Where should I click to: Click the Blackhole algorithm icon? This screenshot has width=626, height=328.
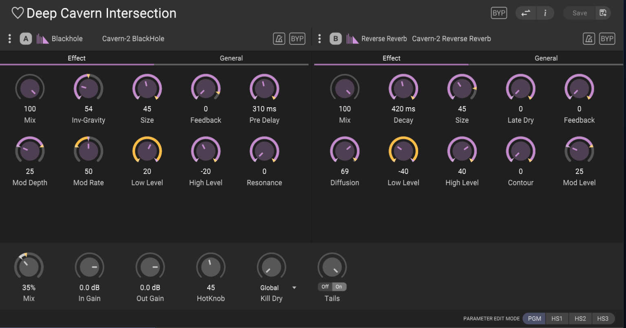43,39
